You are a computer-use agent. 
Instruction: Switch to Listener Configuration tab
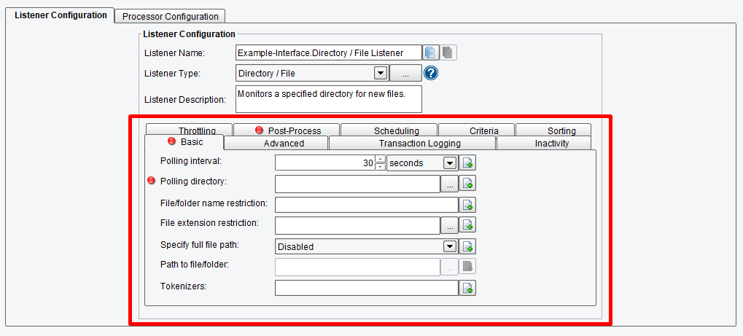(x=61, y=15)
